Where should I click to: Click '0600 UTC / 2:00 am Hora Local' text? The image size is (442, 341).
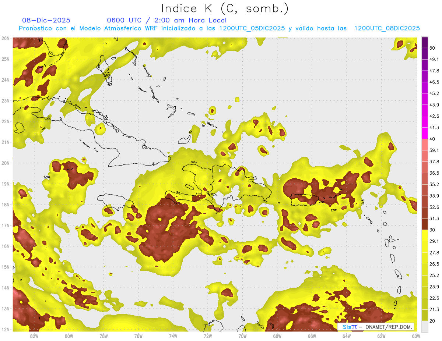[166, 20]
